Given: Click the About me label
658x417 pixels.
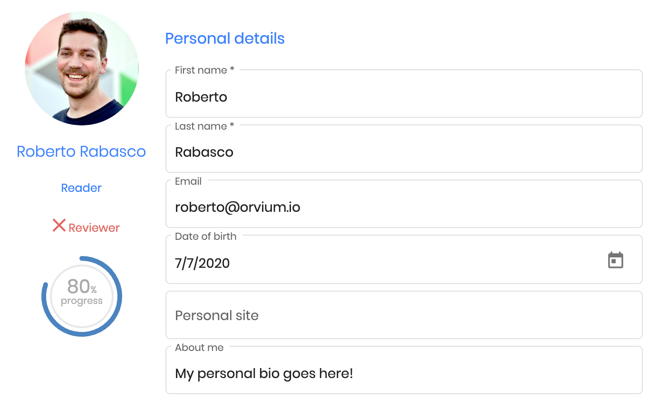Looking at the screenshot, I should tap(199, 348).
